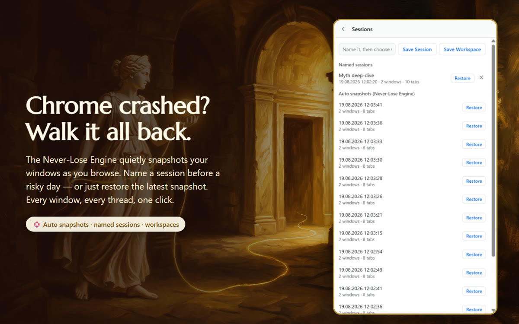Restore the 12:02:49 snapshot
Screen dimensions: 519x324
pyautogui.click(x=474, y=273)
